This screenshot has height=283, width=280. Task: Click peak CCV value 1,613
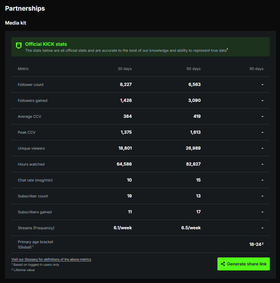click(x=195, y=132)
